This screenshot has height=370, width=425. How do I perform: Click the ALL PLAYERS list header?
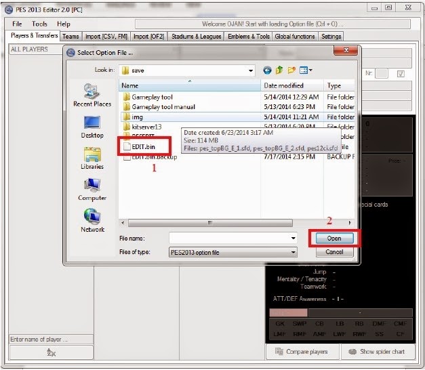pos(36,49)
